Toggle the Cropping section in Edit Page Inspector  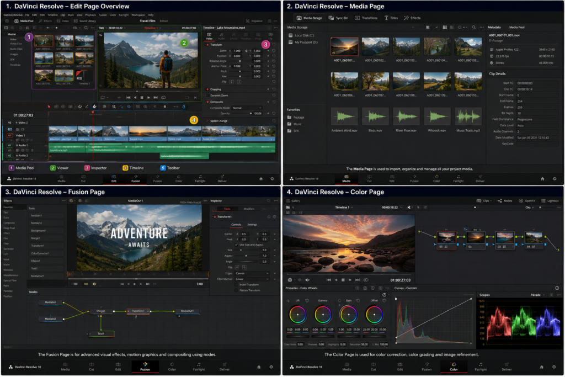[x=207, y=89]
